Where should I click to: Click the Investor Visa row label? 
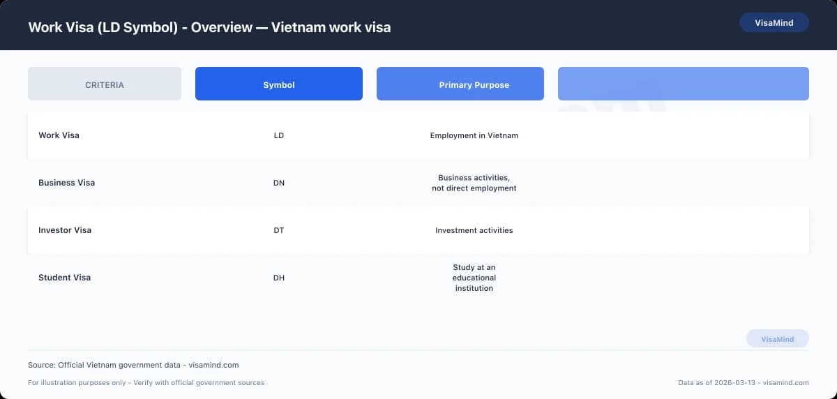(x=65, y=230)
